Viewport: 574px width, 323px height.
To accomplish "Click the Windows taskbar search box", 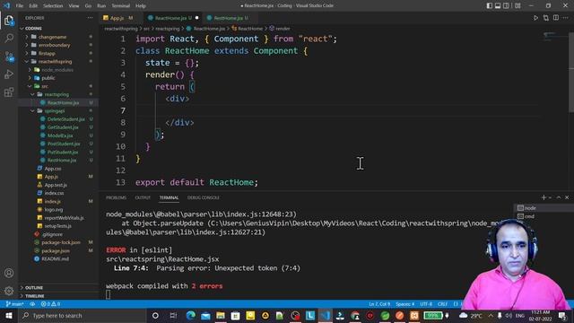I will click(82, 316).
